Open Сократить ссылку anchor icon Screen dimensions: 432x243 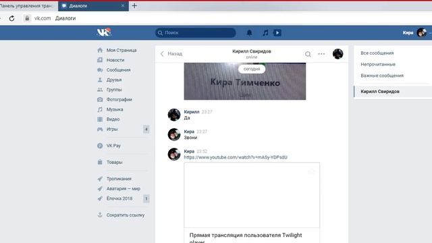(100, 215)
